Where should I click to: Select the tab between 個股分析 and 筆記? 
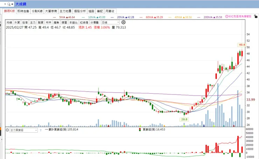click(91, 11)
